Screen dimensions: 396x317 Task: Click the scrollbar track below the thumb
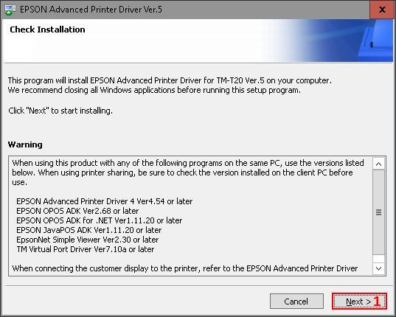[378, 259]
